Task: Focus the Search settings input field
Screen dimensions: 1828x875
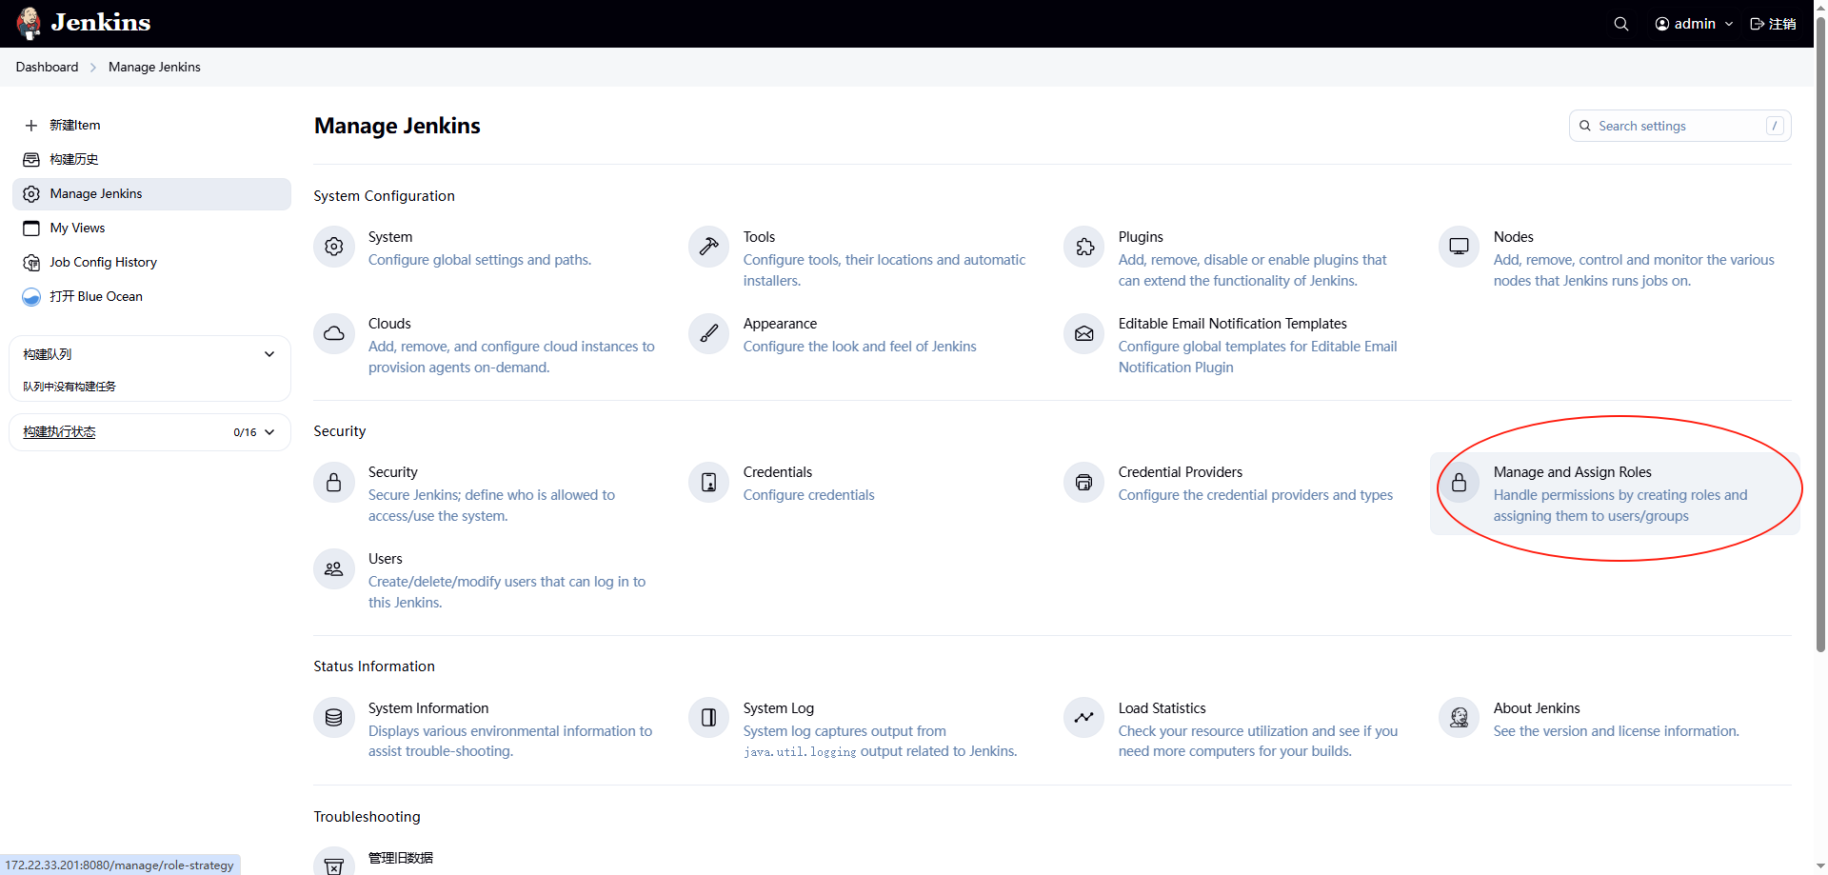Action: tap(1678, 126)
